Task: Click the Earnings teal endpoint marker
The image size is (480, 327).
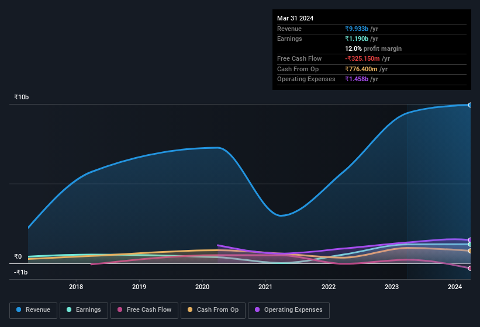Action: coord(470,245)
